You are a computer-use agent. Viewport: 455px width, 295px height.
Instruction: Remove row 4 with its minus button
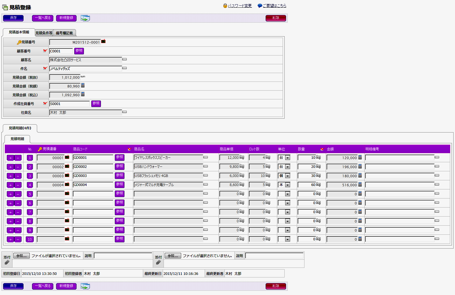(18, 185)
